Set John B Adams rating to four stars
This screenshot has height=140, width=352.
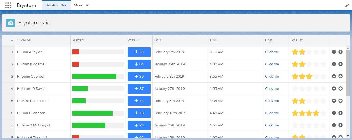(316, 64)
